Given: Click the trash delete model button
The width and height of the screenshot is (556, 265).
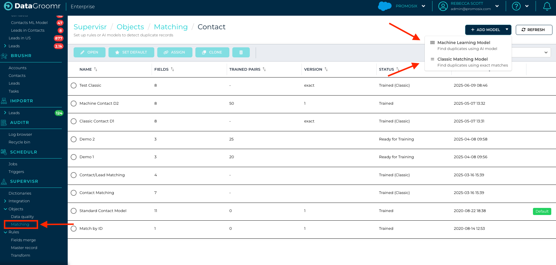Looking at the screenshot, I should click(x=241, y=52).
